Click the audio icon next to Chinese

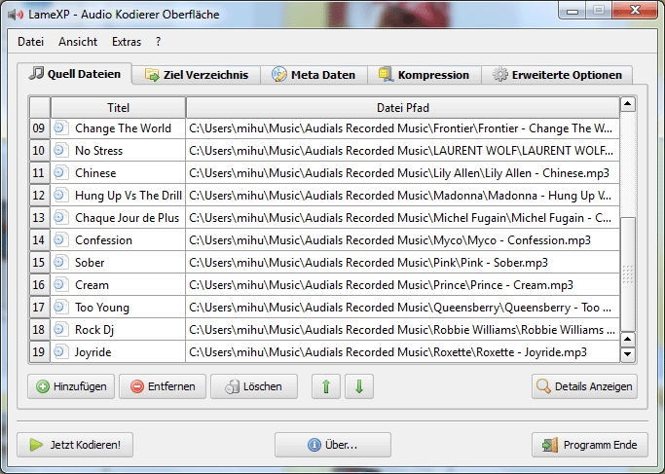coord(61,172)
